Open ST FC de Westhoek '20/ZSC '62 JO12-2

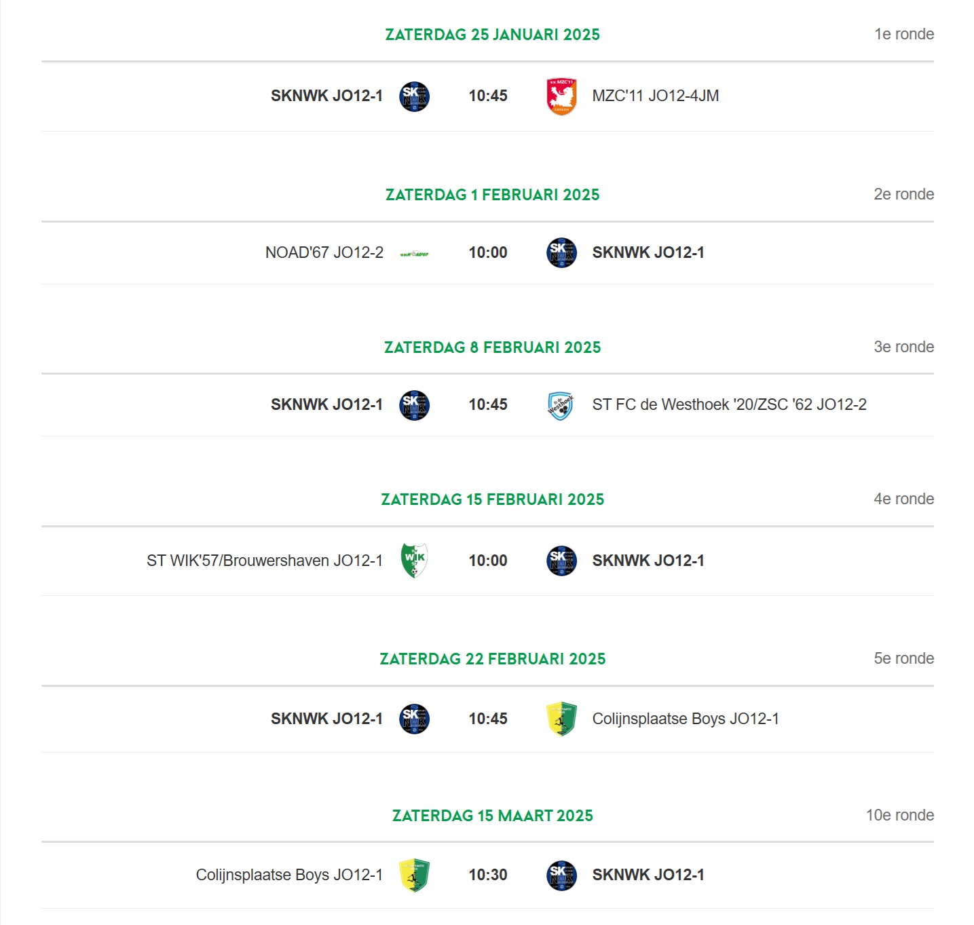[x=729, y=404]
